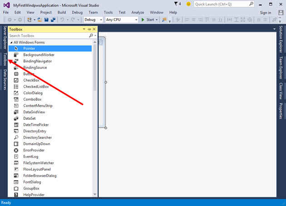Pick the FolderBrowserDialog control icon
The image size is (286, 206).
click(16, 176)
